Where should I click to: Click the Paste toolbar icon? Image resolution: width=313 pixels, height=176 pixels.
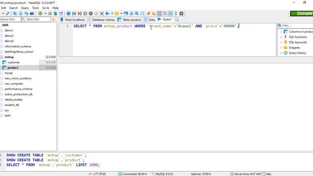(21, 14)
